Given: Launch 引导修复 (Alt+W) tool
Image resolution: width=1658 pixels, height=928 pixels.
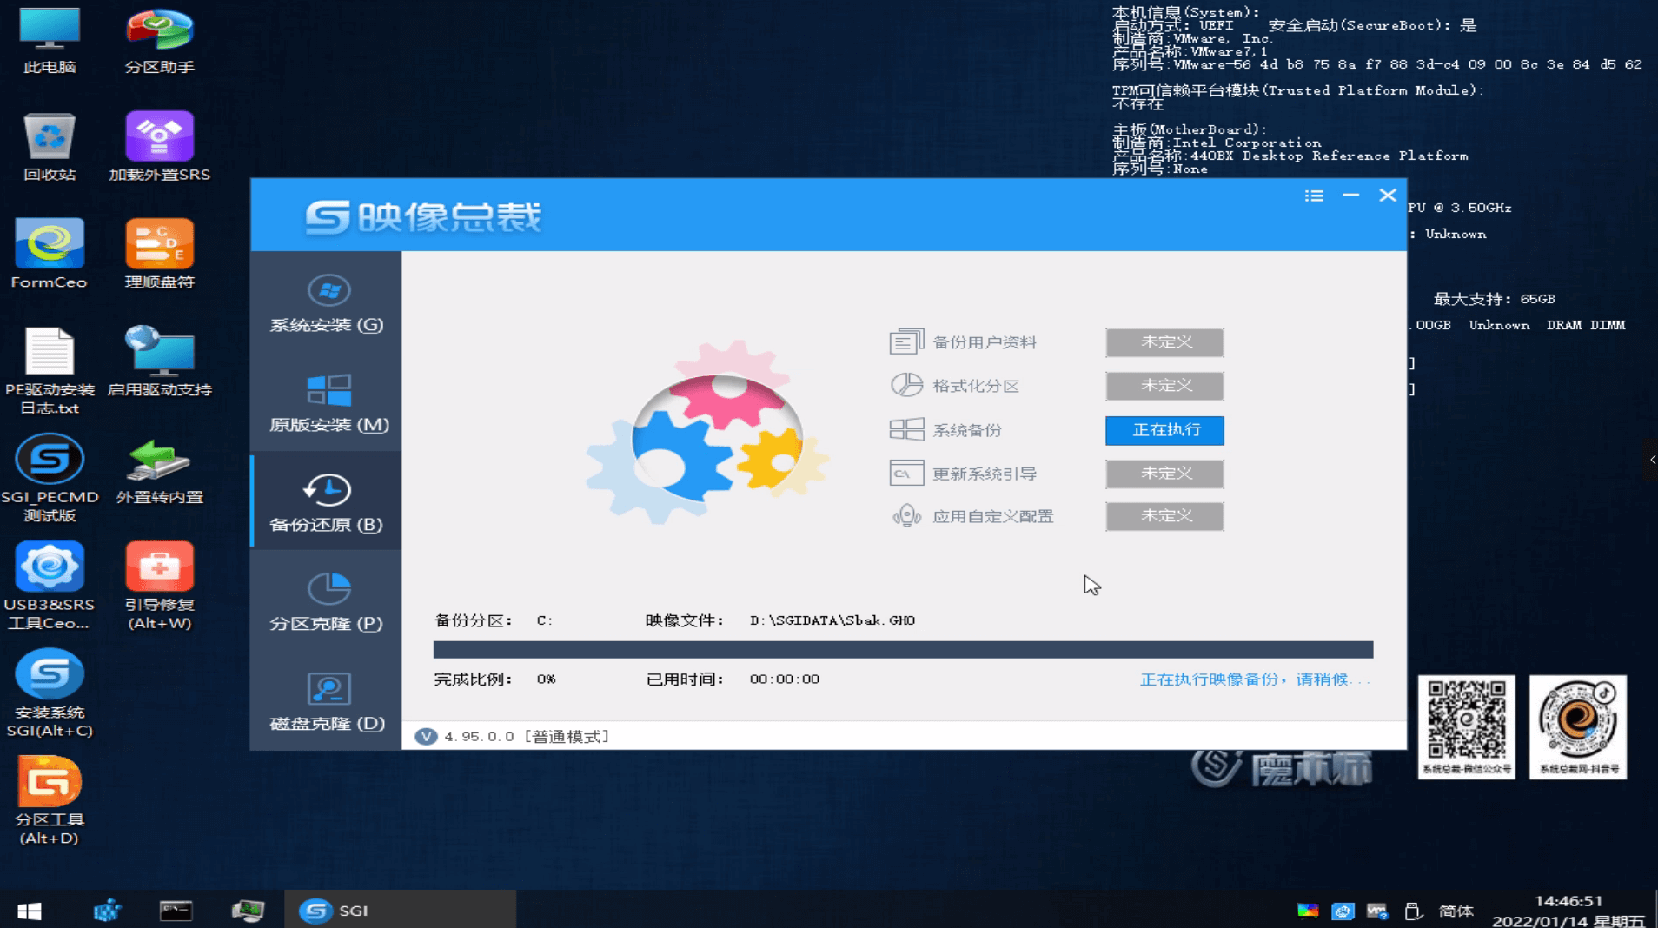Looking at the screenshot, I should point(159,586).
